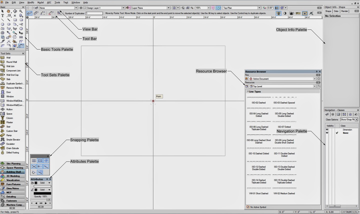Open the Resource Browser home icon
360x214 pixels.
point(318,78)
